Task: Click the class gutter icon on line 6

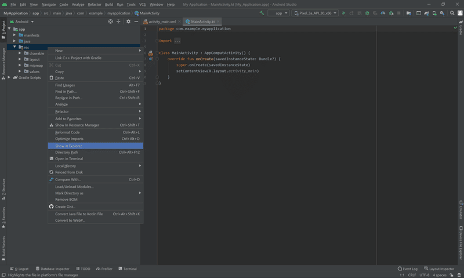Action: pos(150,53)
